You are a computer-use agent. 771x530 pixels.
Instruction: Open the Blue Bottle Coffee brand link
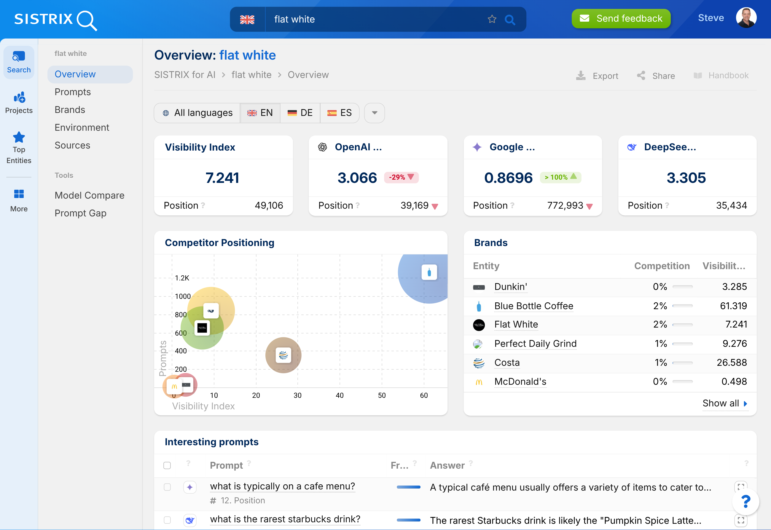coord(534,306)
